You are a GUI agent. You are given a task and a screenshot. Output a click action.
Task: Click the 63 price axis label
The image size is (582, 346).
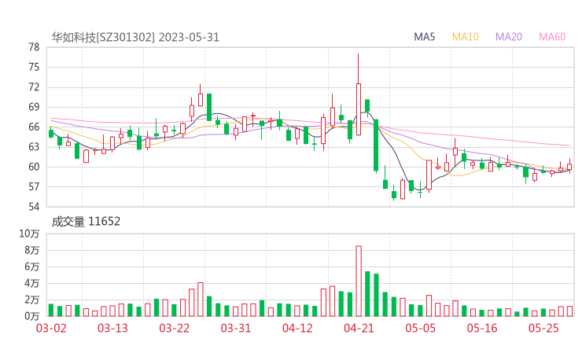point(34,147)
